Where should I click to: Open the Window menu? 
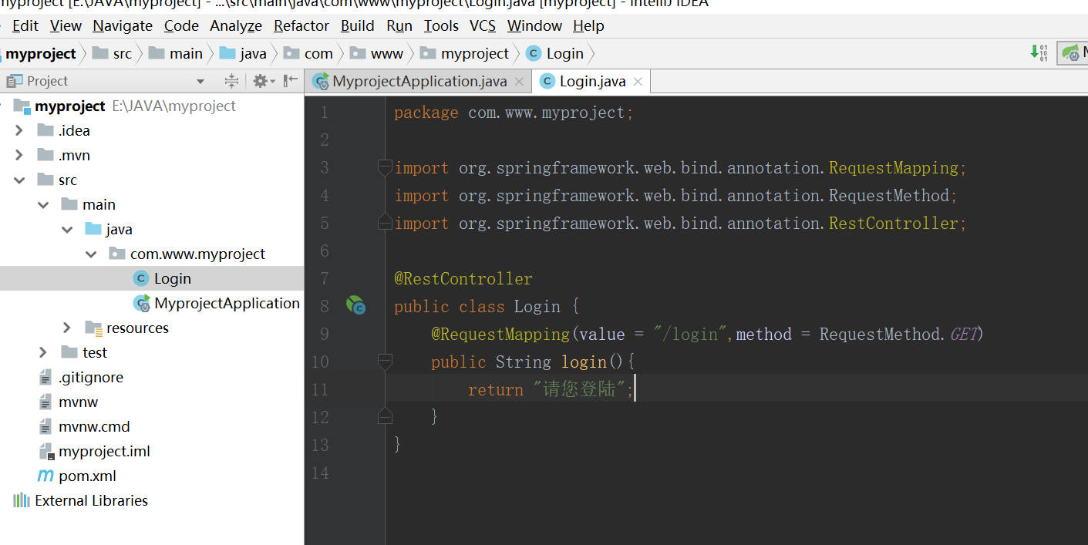click(x=534, y=25)
